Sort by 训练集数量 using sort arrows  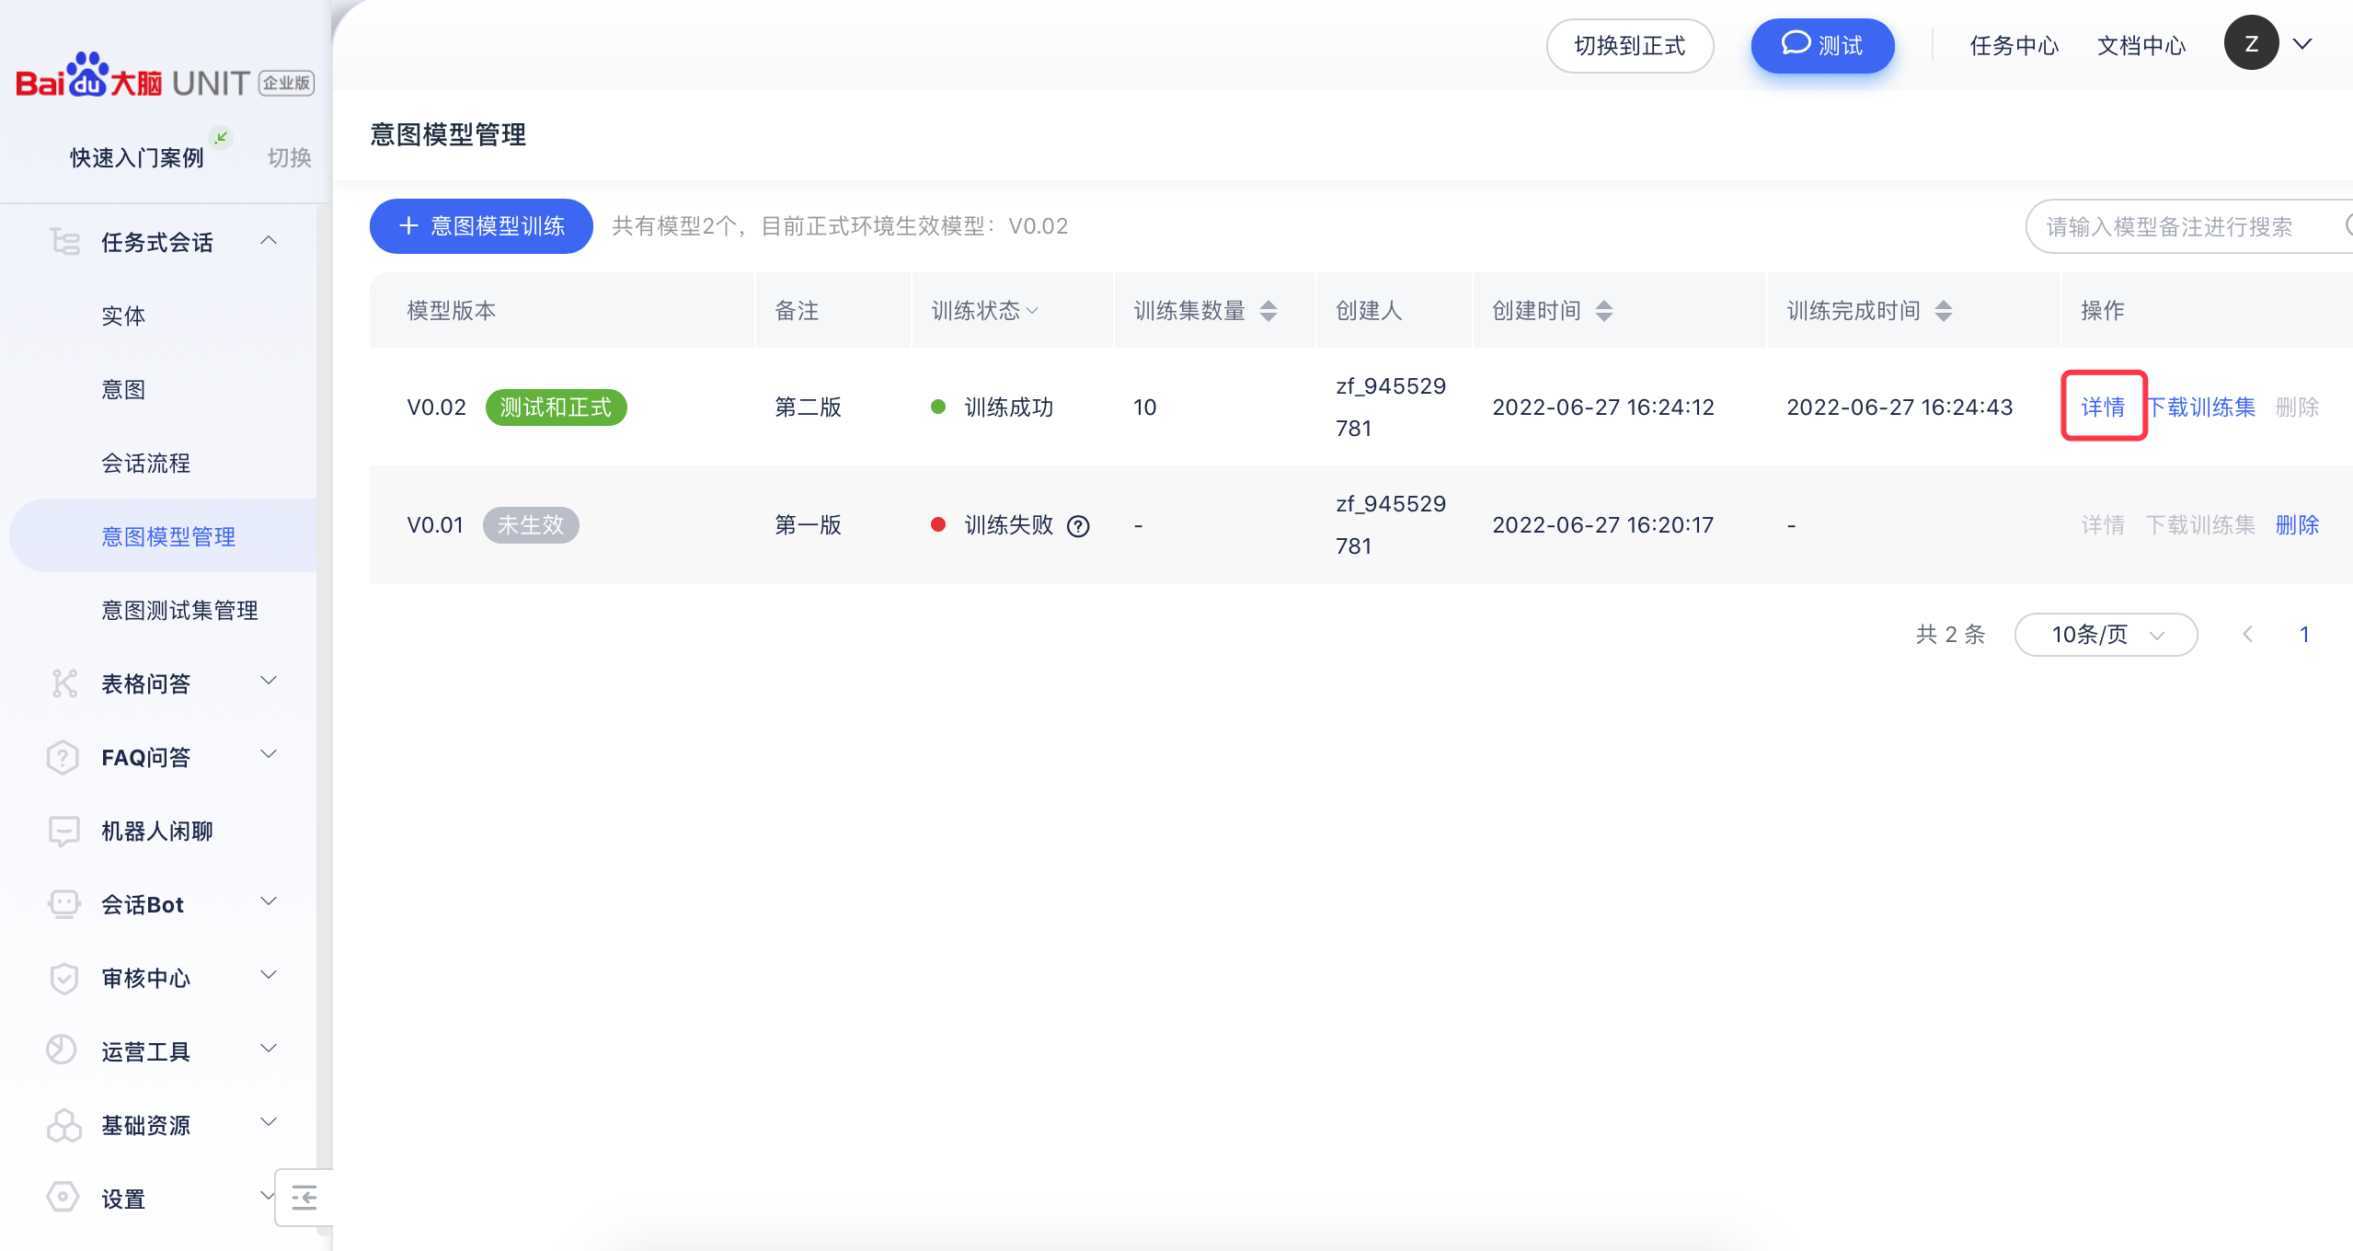pyautogui.click(x=1268, y=311)
